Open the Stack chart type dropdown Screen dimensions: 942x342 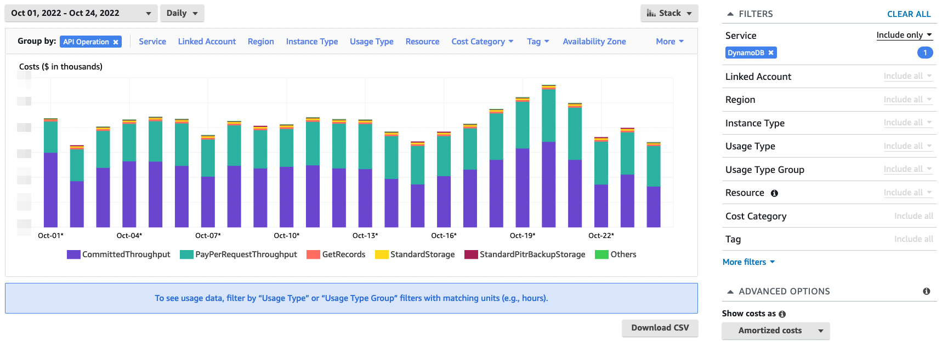(669, 13)
